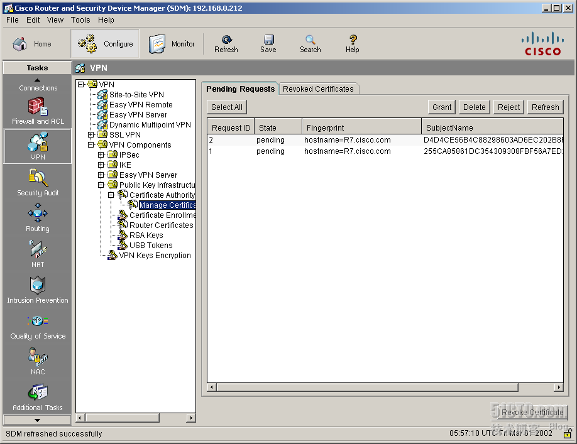577x444 pixels.
Task: Expand Easy VPN Server under VPN Components
Action: [101, 175]
